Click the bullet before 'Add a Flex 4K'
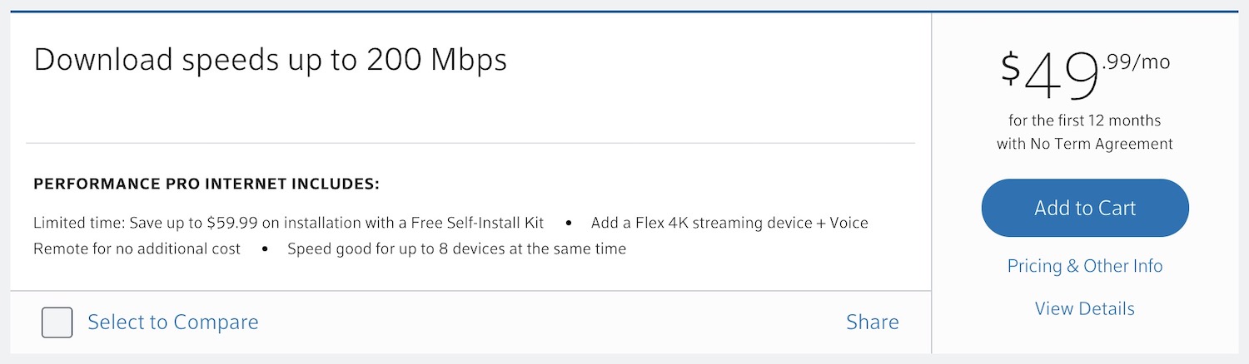 [569, 224]
